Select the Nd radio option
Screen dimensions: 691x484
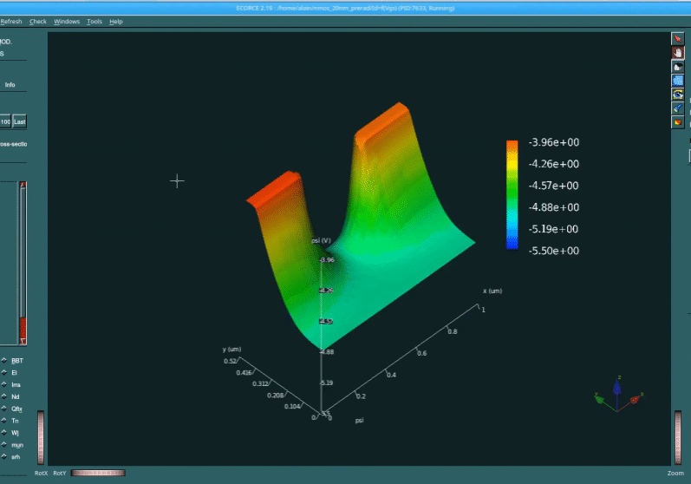pyautogui.click(x=4, y=396)
